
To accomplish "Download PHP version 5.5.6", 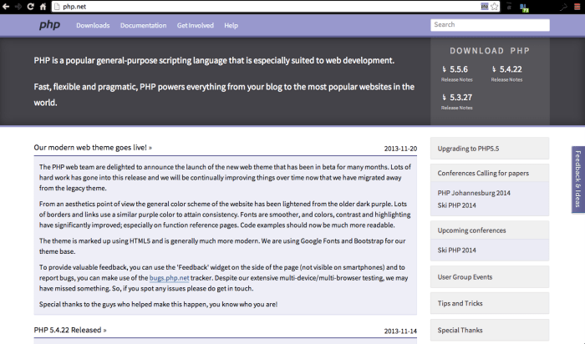I will point(459,69).
